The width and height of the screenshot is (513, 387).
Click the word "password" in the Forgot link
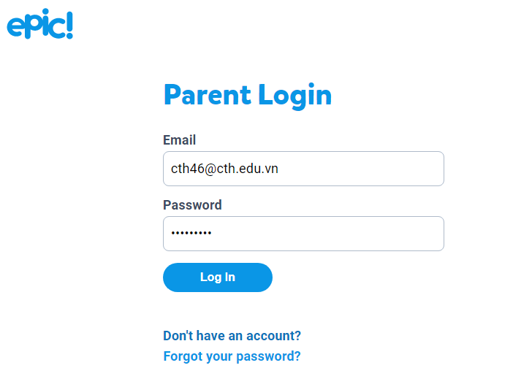[267, 356]
